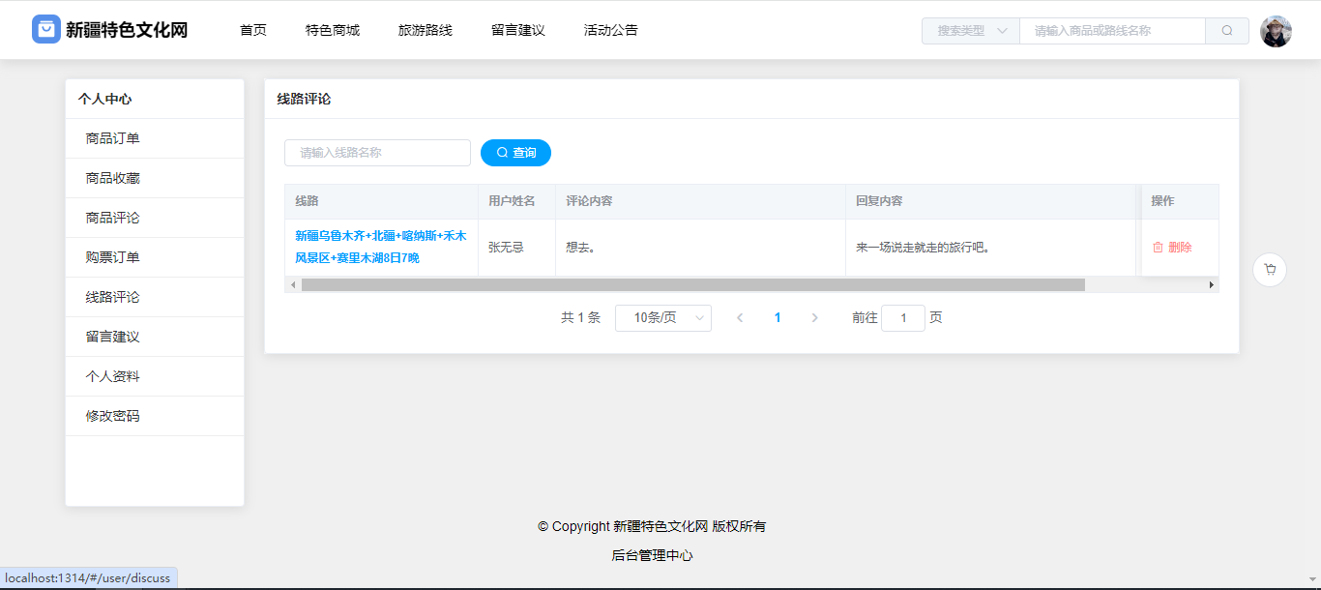Select 商品订单 in the sidebar
1321x590 pixels.
point(112,138)
